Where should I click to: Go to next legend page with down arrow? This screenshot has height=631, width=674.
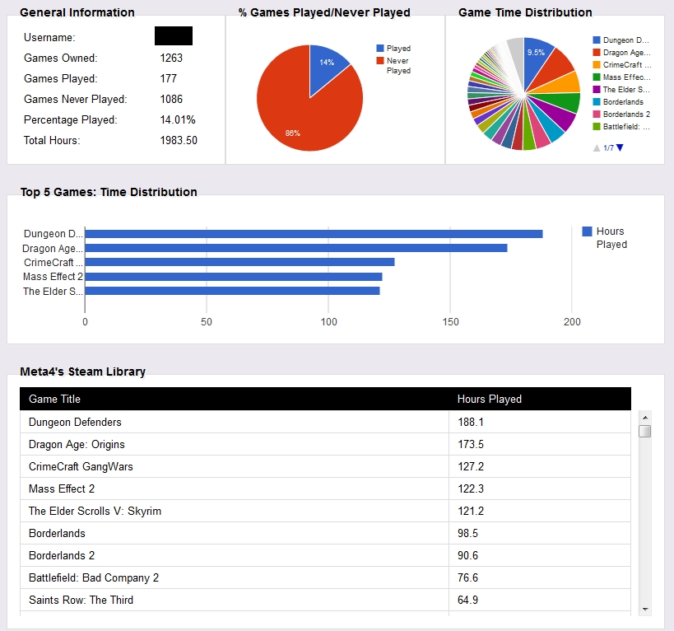(620, 148)
